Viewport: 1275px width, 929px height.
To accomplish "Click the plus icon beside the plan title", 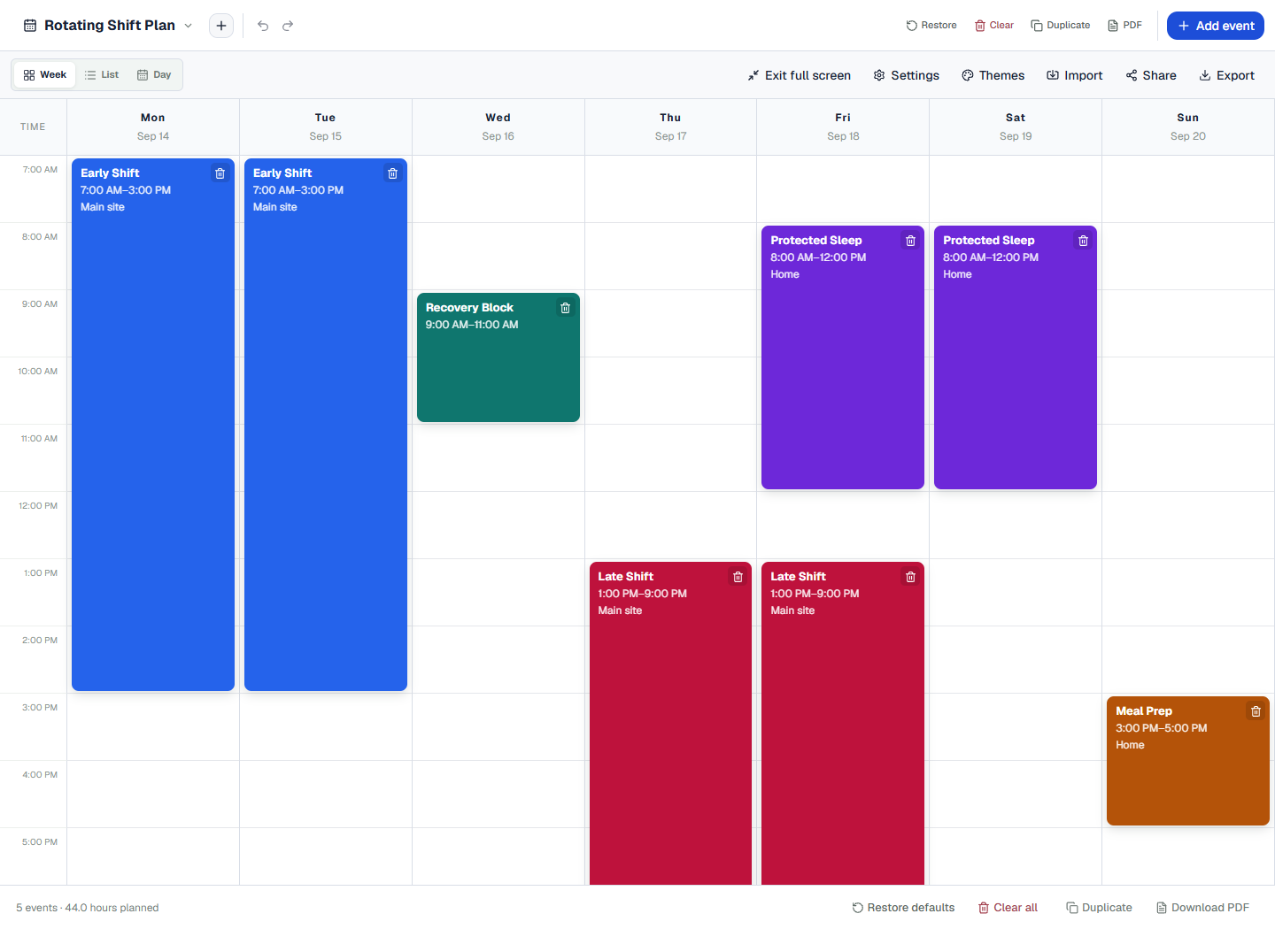I will (x=221, y=26).
